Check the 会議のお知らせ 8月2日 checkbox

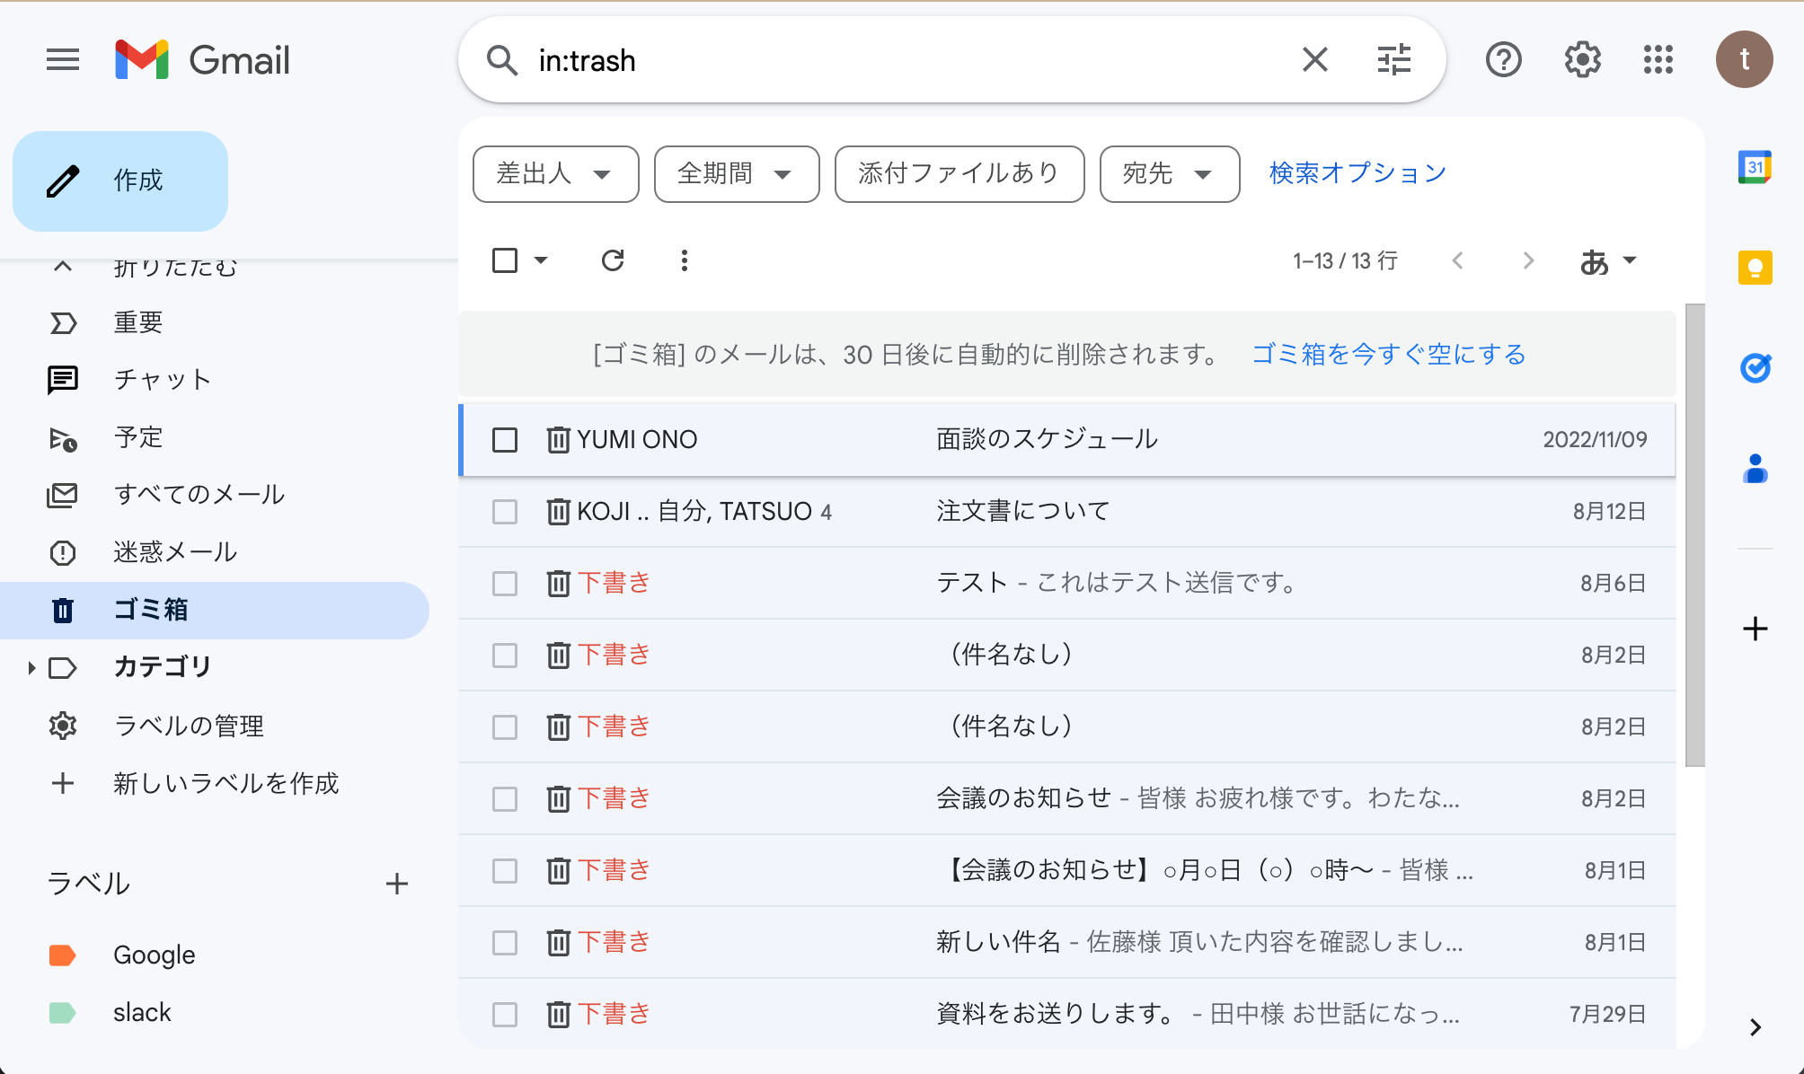[x=505, y=799]
